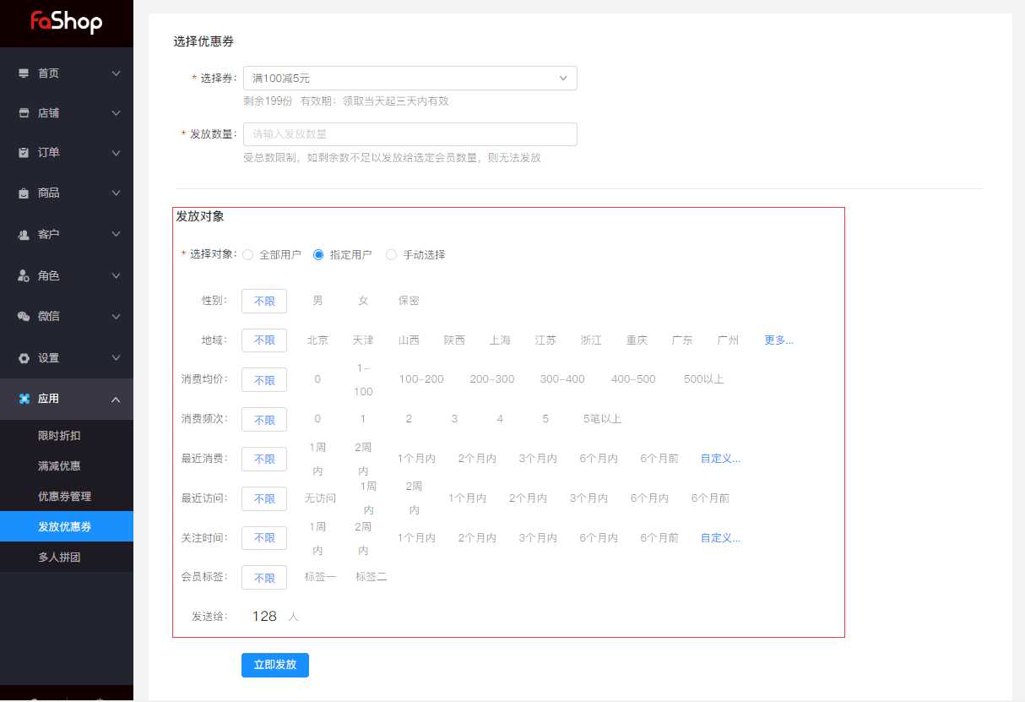This screenshot has height=702, width=1025.
Task: Select region 上海
Action: point(500,340)
